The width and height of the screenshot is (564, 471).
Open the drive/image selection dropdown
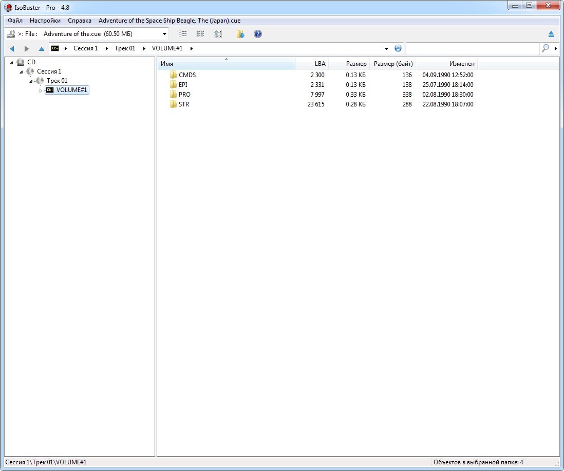tap(164, 34)
